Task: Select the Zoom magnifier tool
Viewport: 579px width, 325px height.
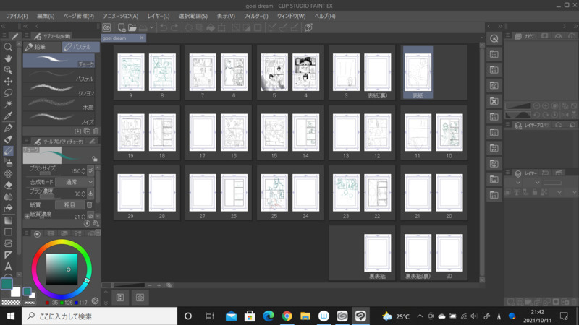Action: (8, 47)
